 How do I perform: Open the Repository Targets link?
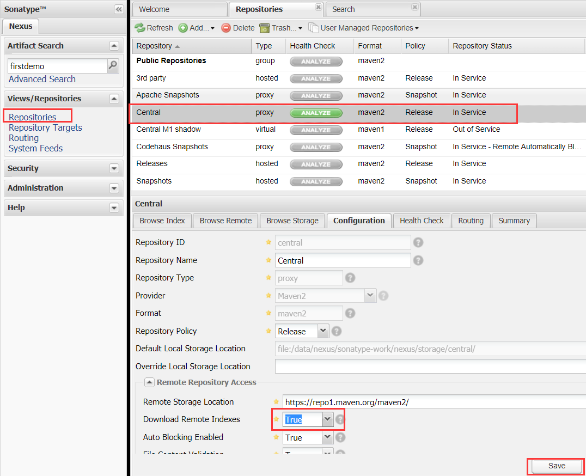[x=45, y=127]
